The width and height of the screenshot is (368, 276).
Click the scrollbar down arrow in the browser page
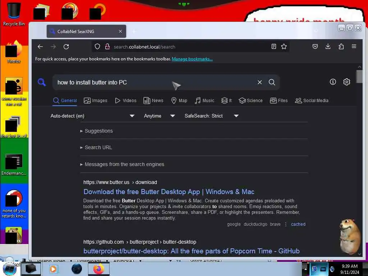point(359,254)
